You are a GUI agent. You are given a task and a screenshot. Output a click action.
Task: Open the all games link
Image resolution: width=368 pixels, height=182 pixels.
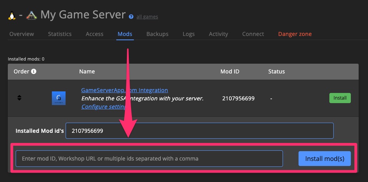click(x=147, y=17)
